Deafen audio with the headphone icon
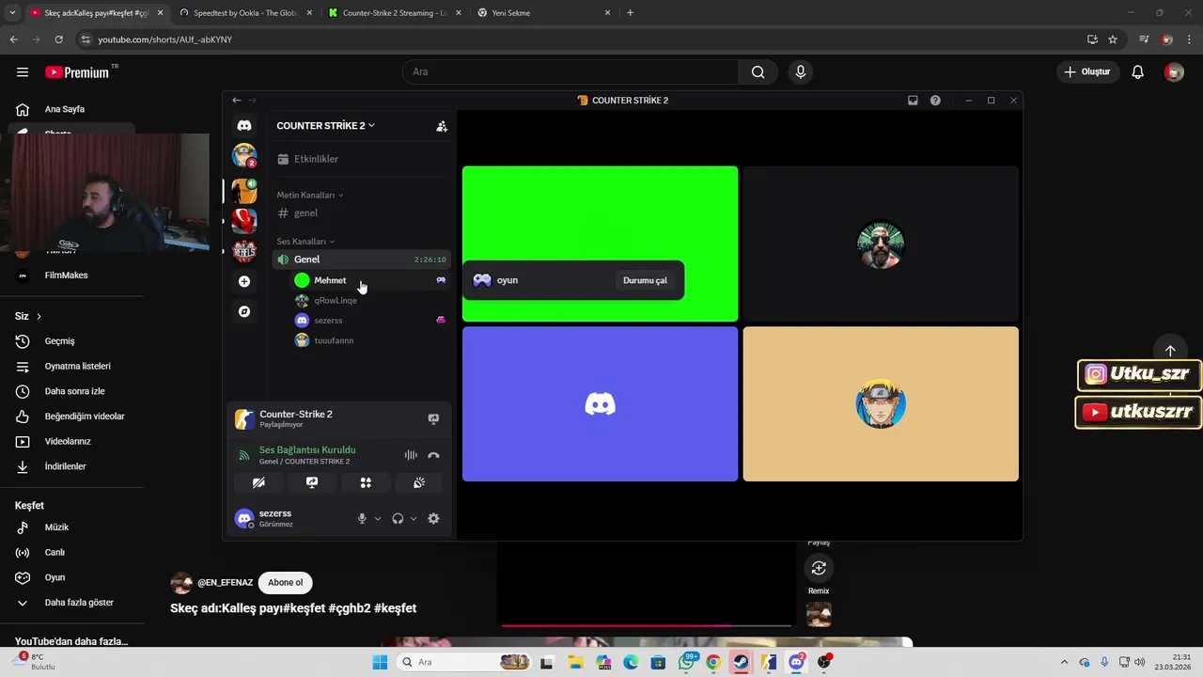The image size is (1203, 677). coord(398,518)
